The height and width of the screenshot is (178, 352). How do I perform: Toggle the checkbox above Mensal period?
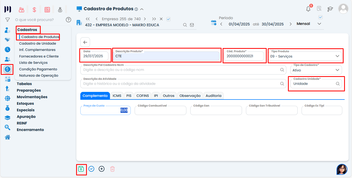[x=320, y=17]
